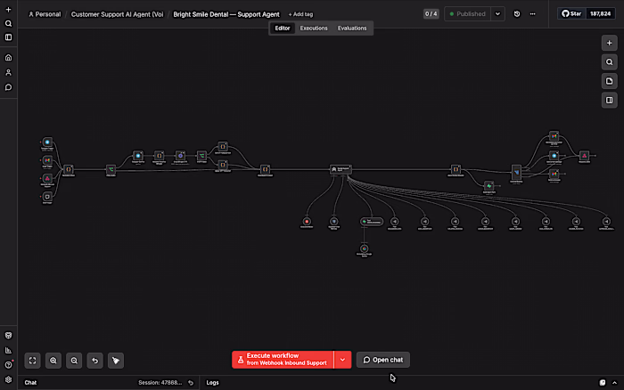Click the Session ID text
Viewport: 624px width, 390px height.
160,383
